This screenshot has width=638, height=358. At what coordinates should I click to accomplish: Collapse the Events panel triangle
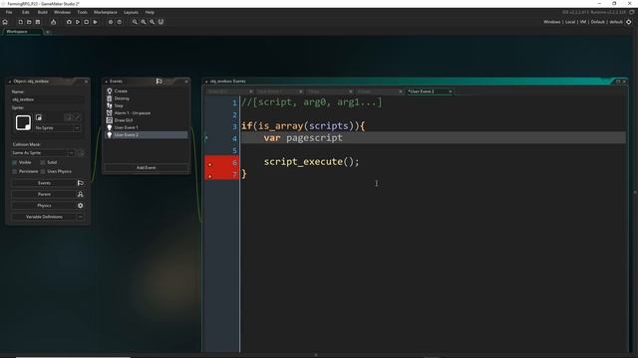click(107, 82)
